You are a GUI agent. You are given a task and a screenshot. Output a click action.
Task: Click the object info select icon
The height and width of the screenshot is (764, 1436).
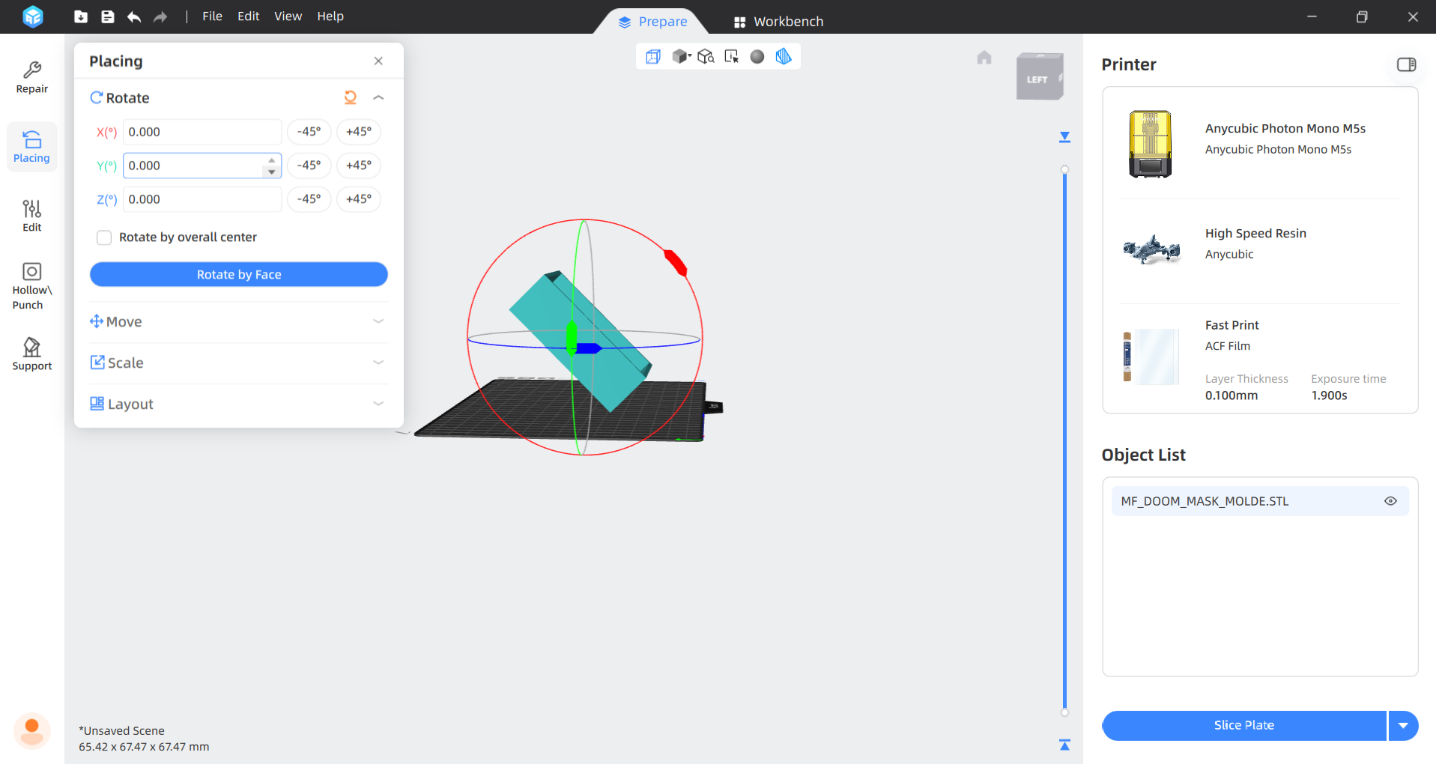732,57
